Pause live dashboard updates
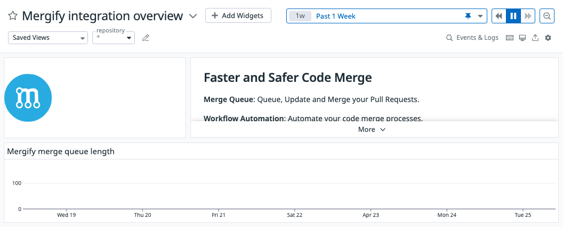This screenshot has width=563, height=227. click(513, 16)
